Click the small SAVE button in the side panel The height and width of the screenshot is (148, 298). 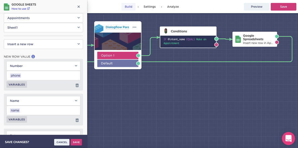76,142
